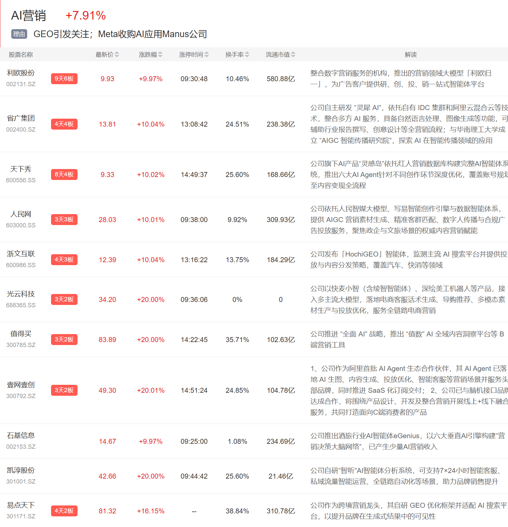Open 利欧股份 stock page
Screen dimensions: 508x527
click(21, 73)
